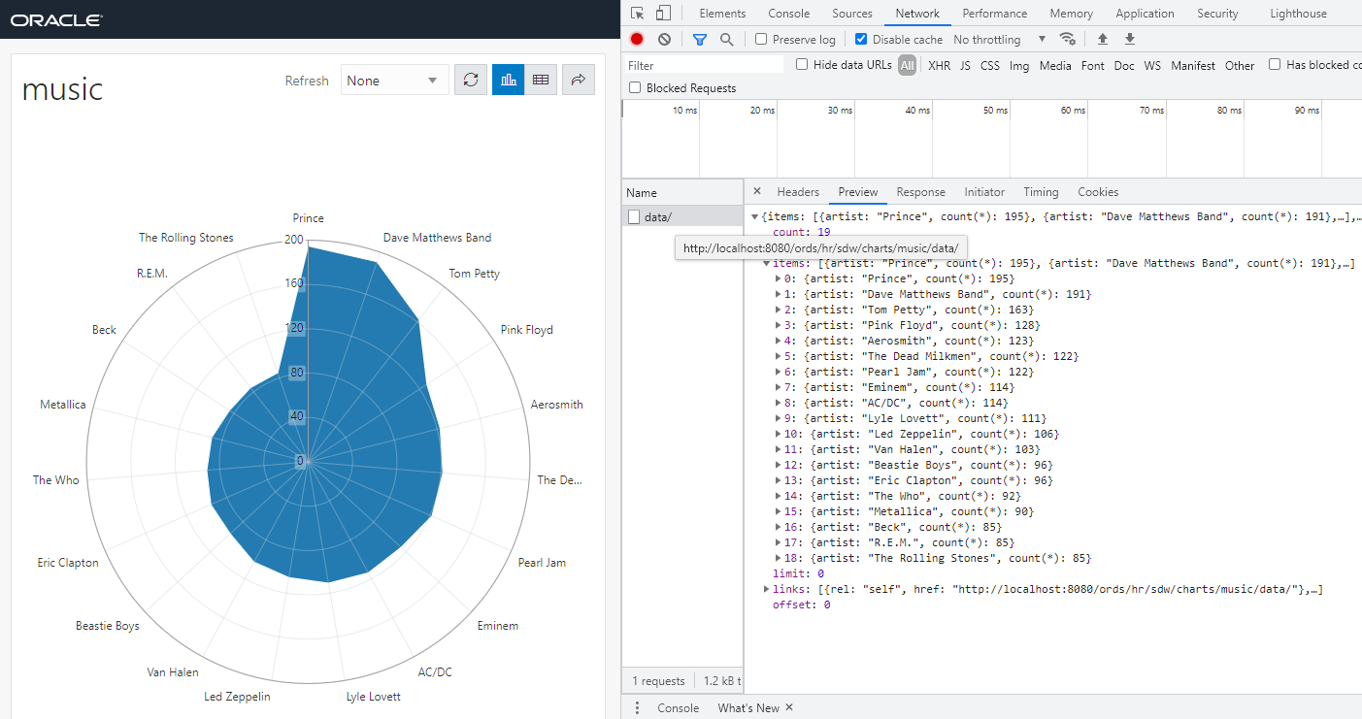Click the Lyle Lovett chart label
The image size is (1362, 719).
click(374, 696)
